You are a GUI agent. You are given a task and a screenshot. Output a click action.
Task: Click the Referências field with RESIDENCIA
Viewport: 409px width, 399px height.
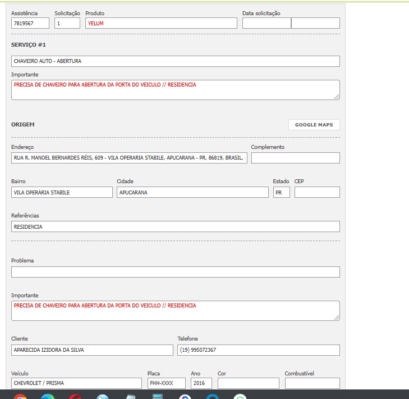pyautogui.click(x=175, y=226)
